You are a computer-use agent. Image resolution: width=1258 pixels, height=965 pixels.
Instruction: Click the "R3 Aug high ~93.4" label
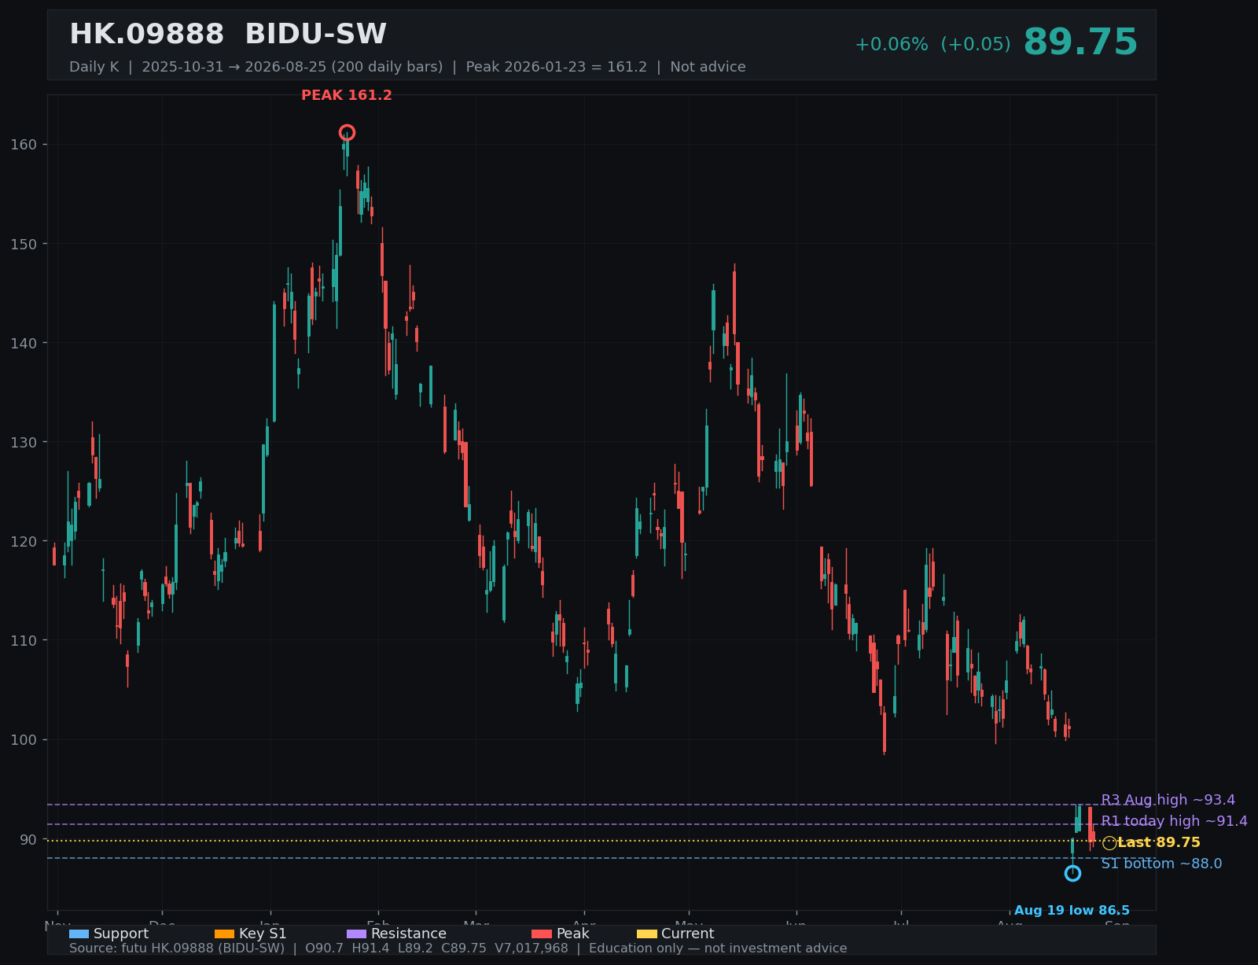(1168, 800)
